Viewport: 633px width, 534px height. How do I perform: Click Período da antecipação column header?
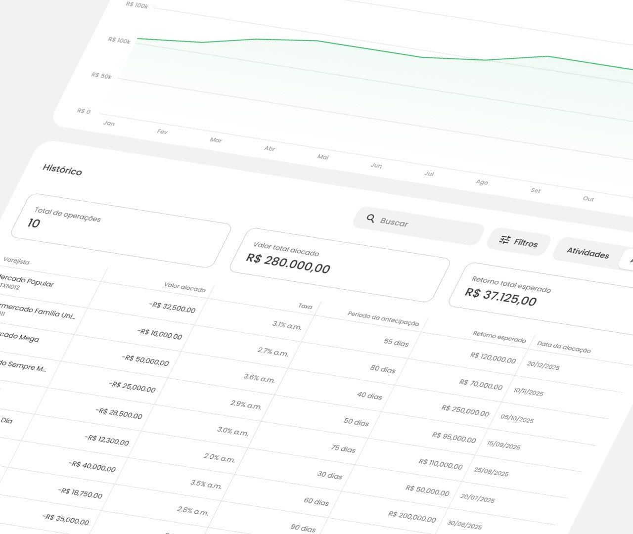pos(383,318)
